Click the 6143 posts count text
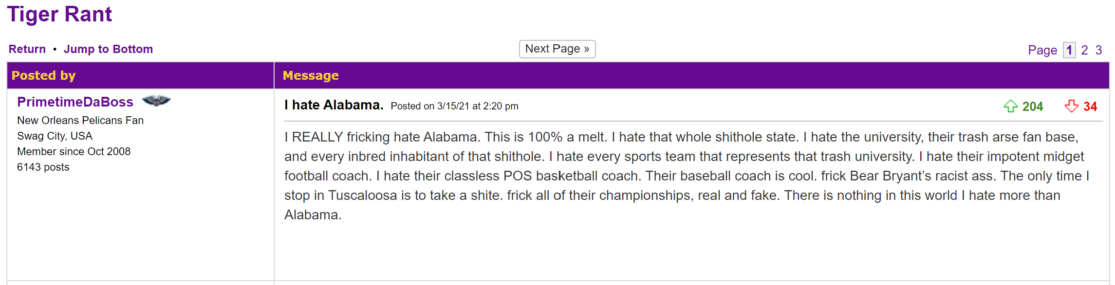This screenshot has width=1115, height=285. click(x=43, y=167)
